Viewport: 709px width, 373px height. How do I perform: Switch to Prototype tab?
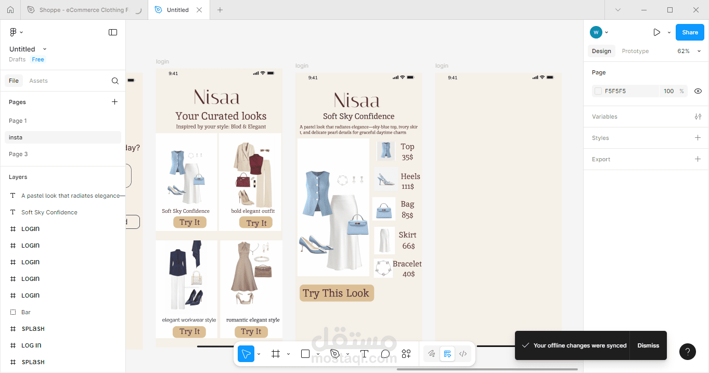(635, 51)
